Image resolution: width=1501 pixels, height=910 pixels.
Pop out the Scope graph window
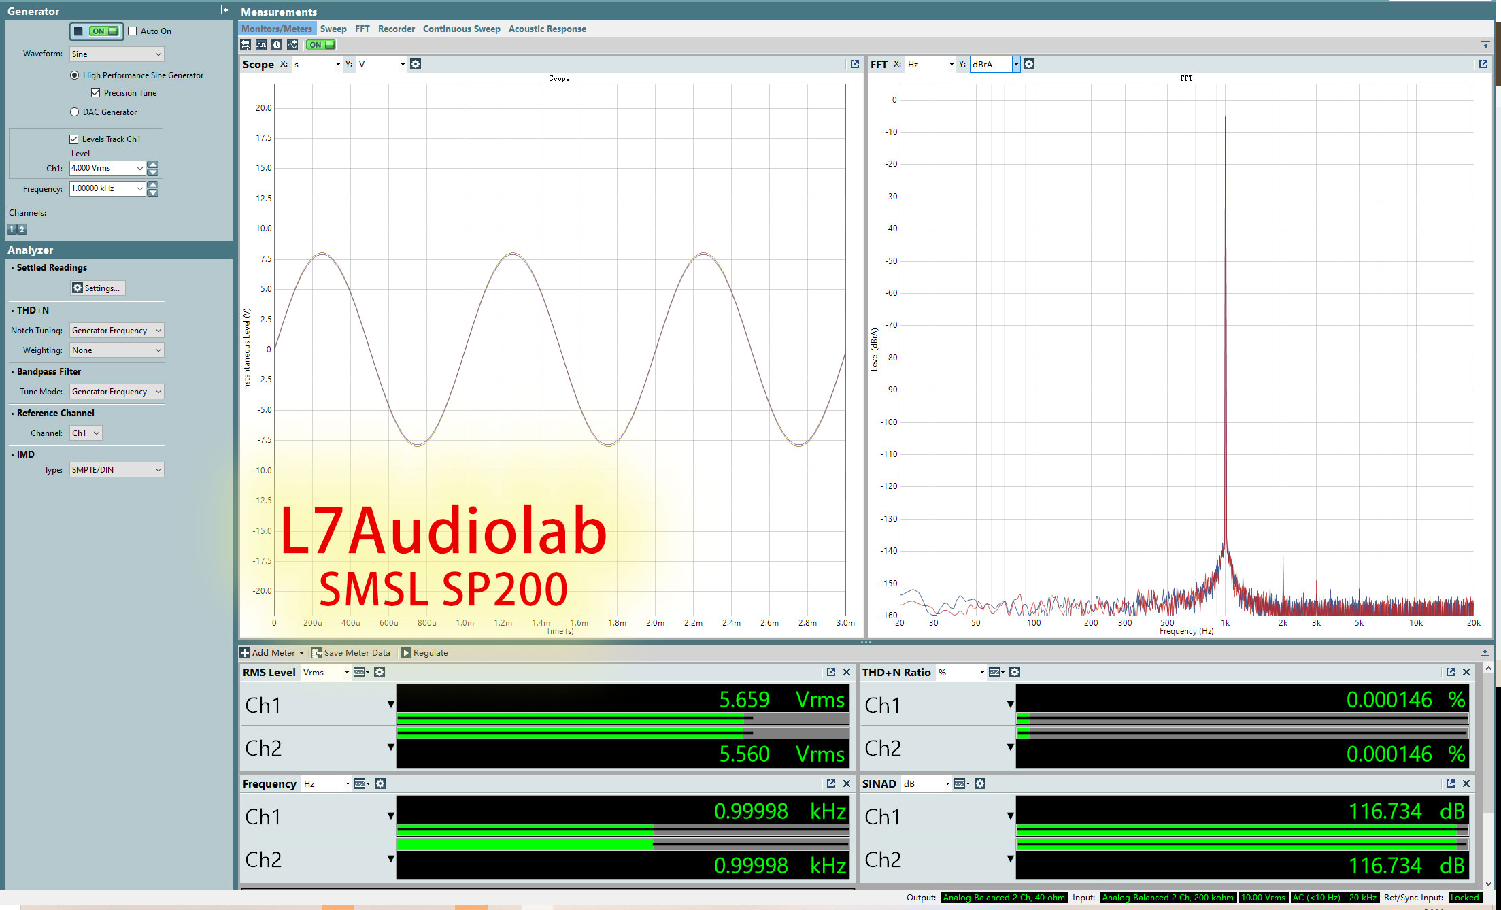click(x=855, y=64)
